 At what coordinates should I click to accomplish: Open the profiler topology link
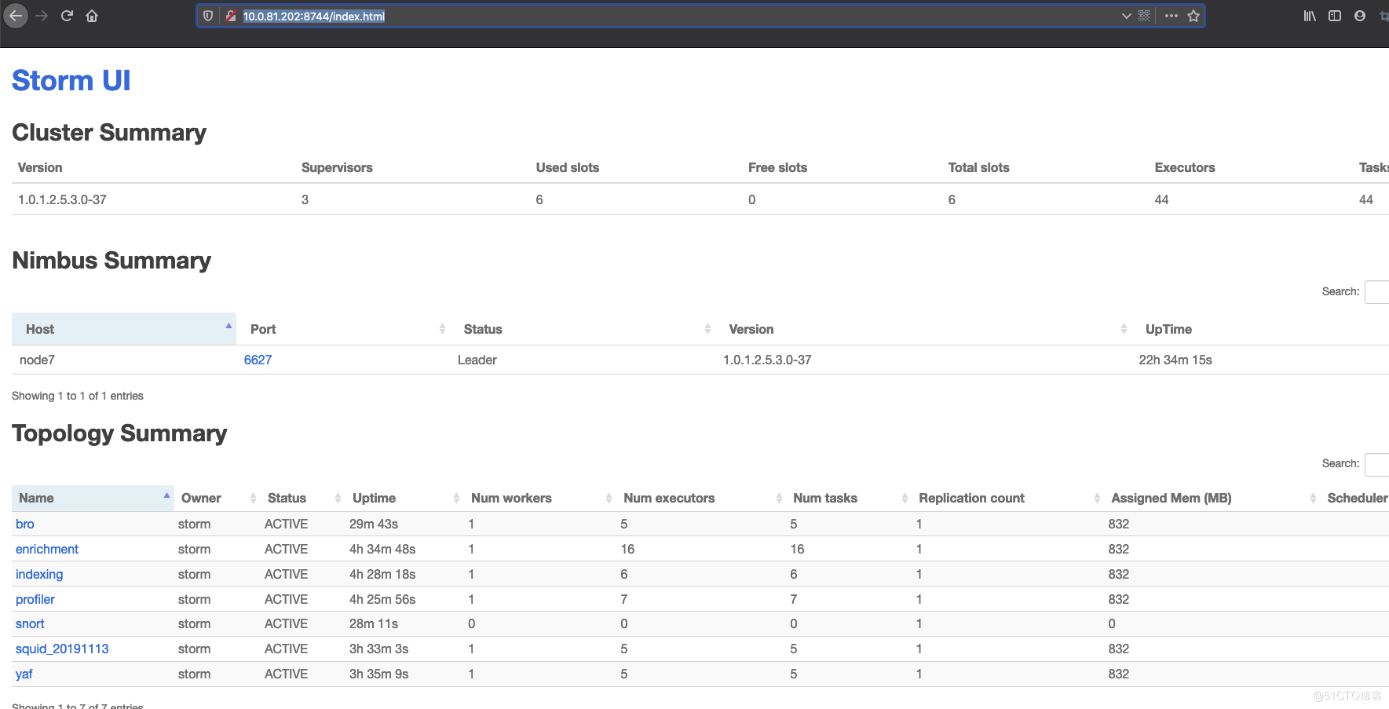[35, 599]
